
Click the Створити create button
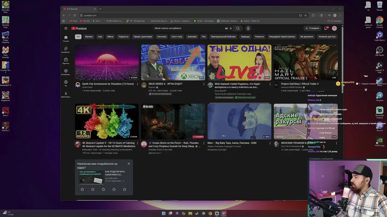pos(312,28)
